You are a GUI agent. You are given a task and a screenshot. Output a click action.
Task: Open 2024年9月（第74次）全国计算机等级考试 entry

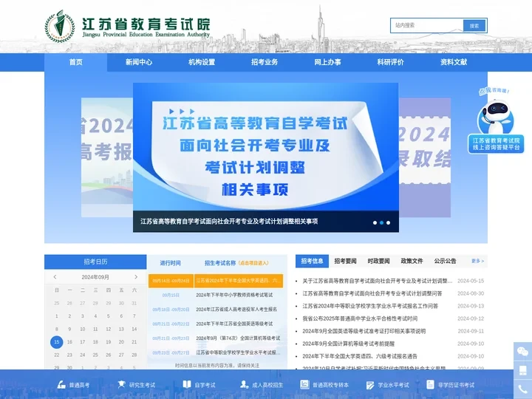[238, 338]
